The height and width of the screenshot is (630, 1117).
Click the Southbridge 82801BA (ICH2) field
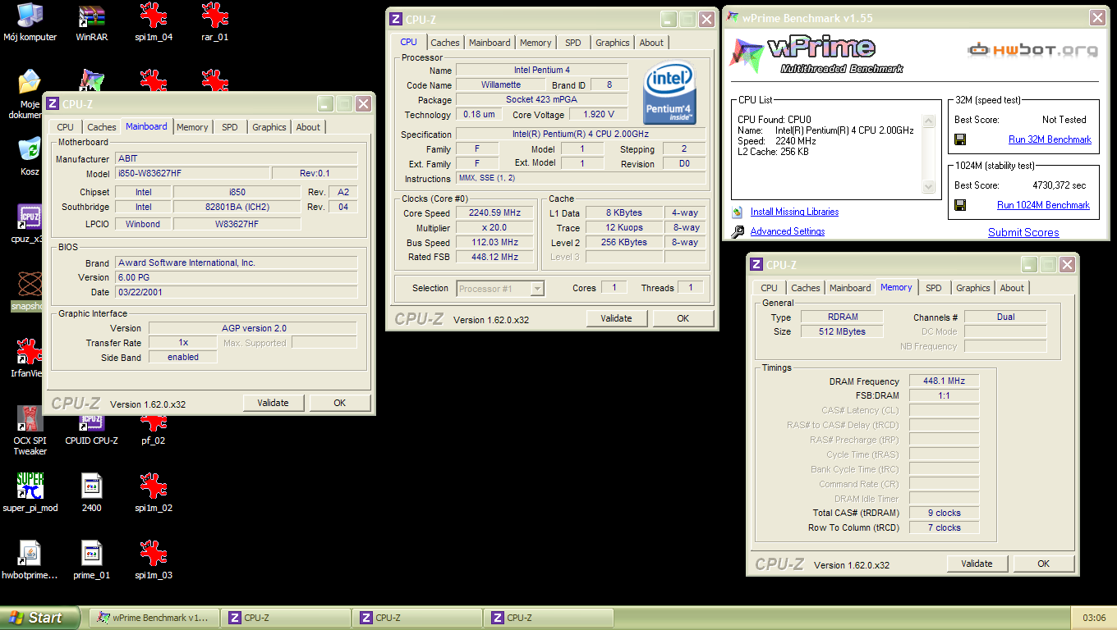(237, 207)
